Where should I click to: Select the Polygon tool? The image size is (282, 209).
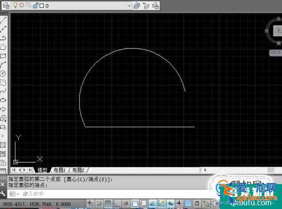(x=3, y=47)
